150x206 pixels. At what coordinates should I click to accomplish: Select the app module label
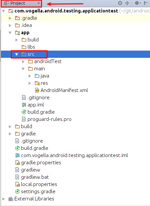point(25,33)
